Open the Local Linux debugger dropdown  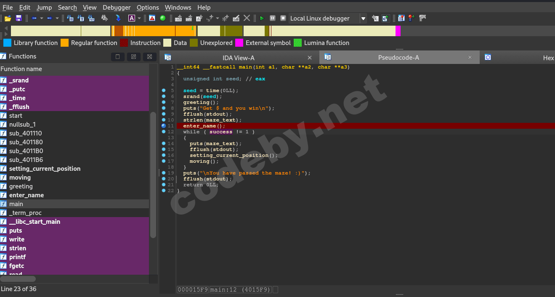coord(363,19)
